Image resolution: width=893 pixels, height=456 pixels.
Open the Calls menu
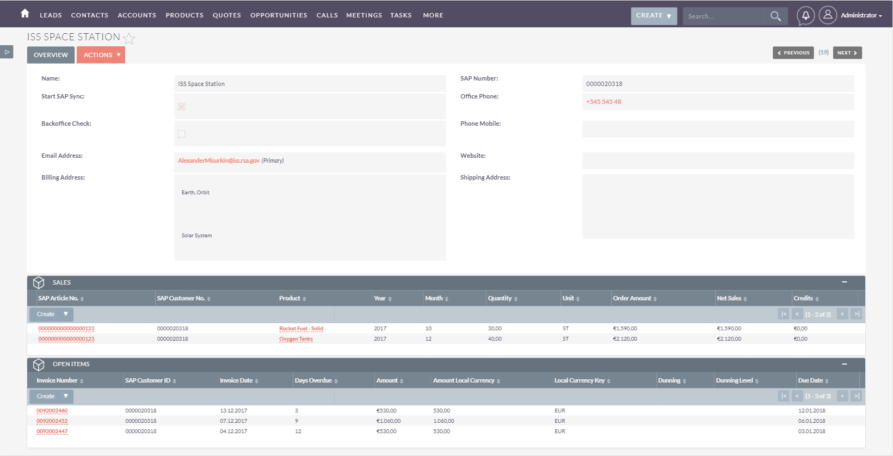[327, 15]
